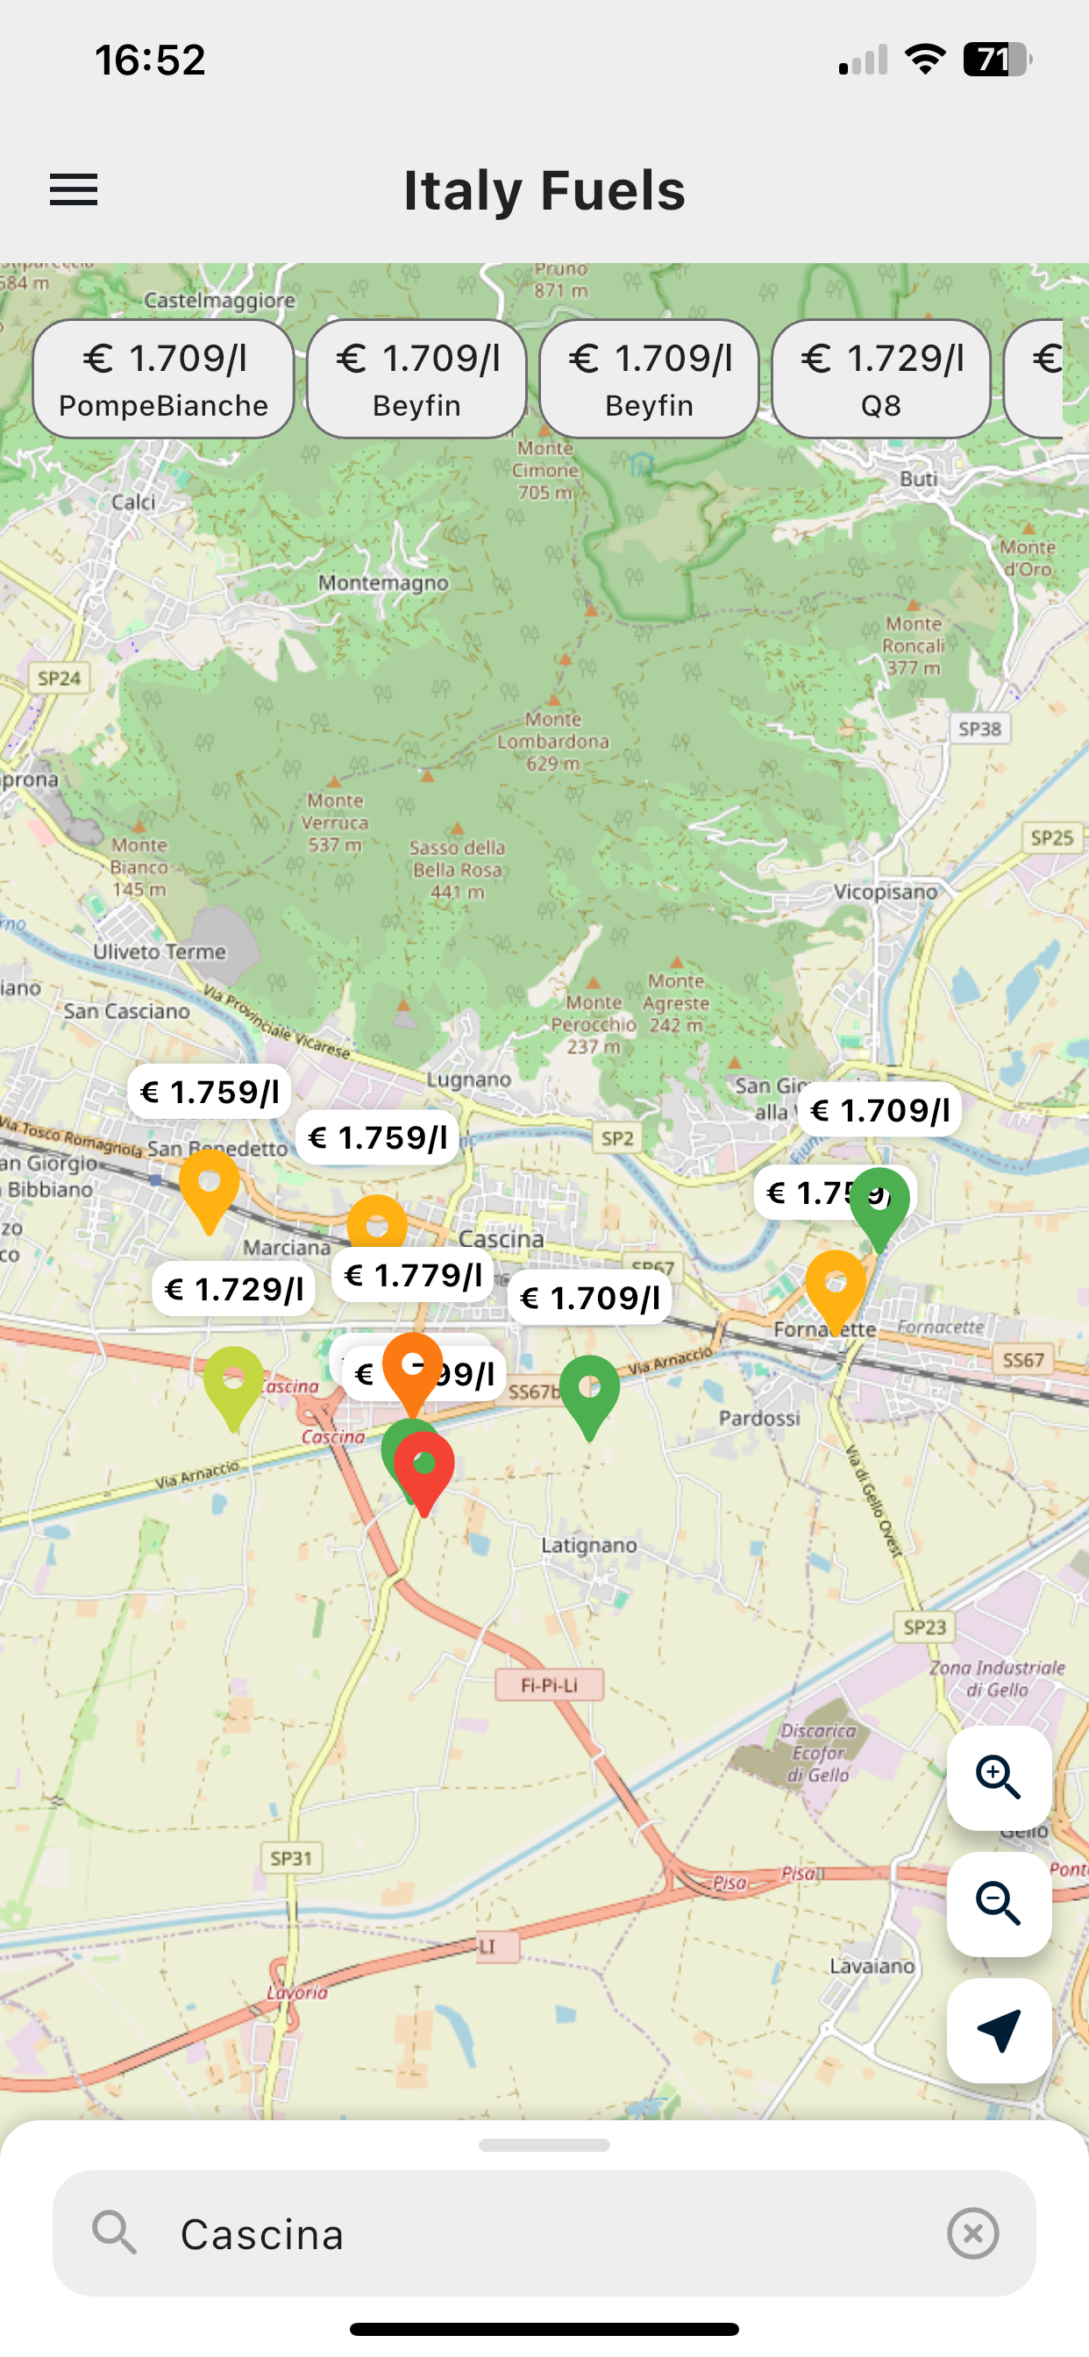Tap the dark orange pin below € 1.779/l

[413, 1374]
